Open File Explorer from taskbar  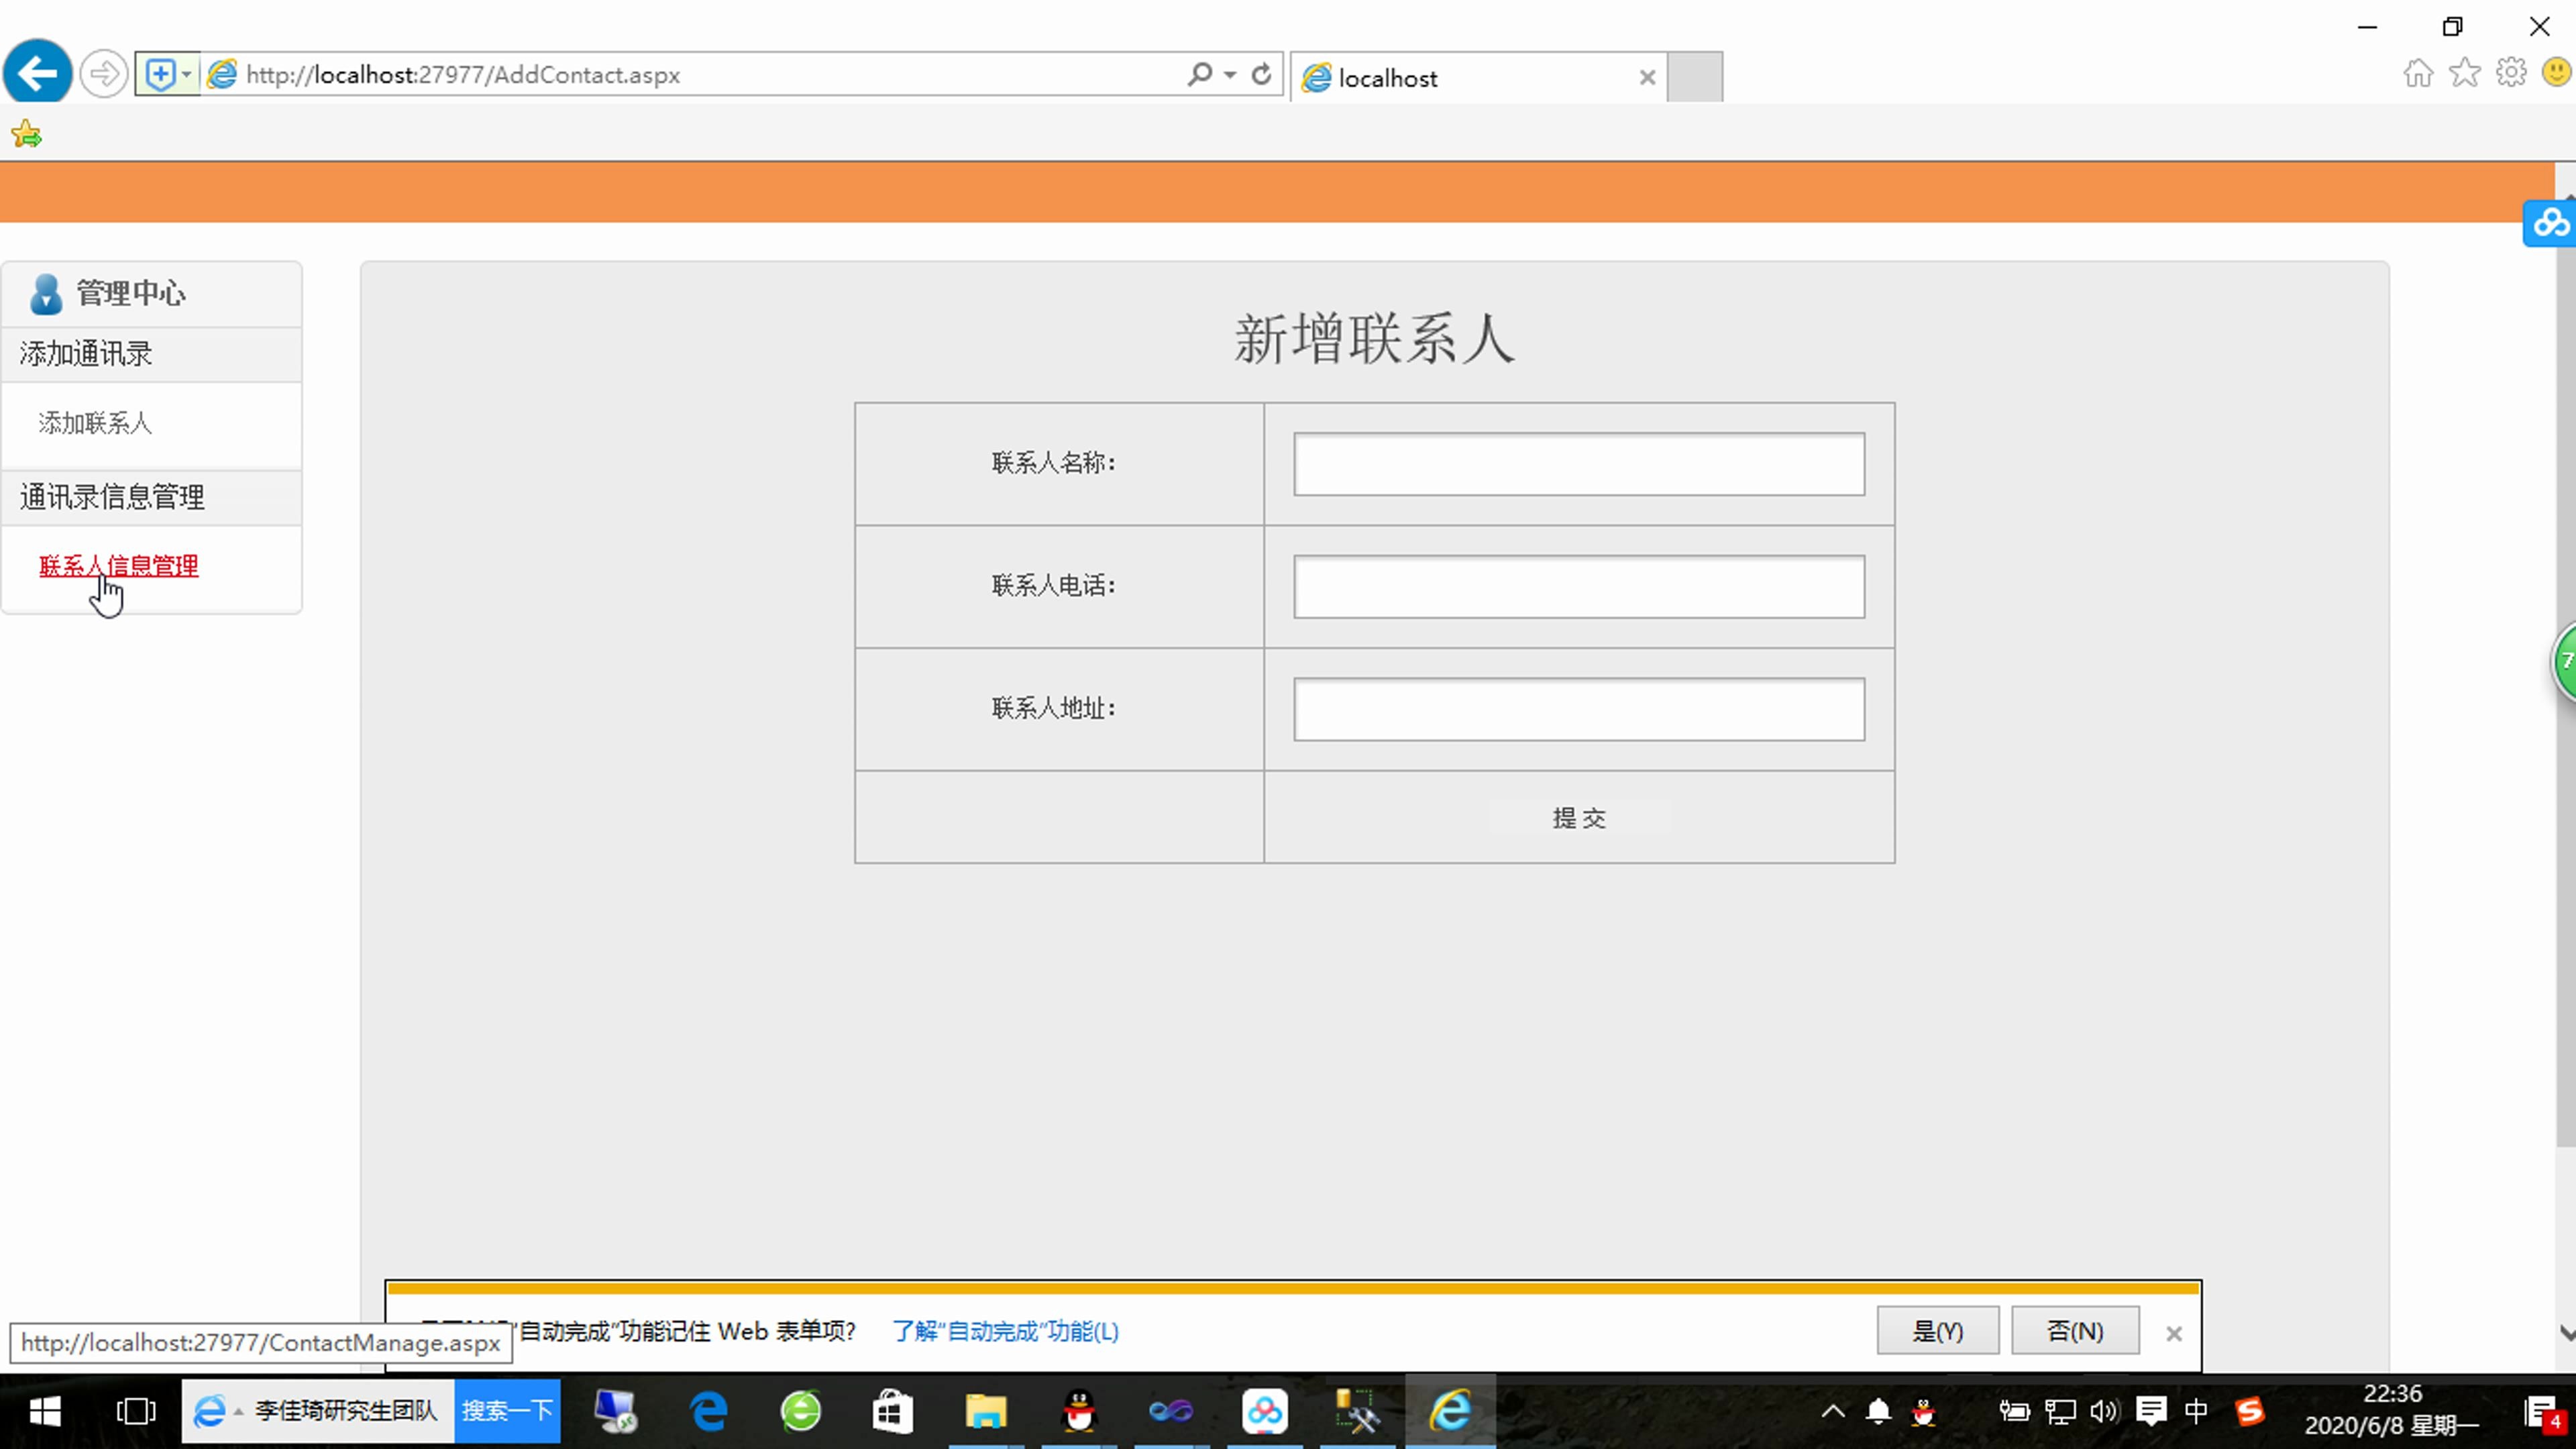coord(985,1411)
